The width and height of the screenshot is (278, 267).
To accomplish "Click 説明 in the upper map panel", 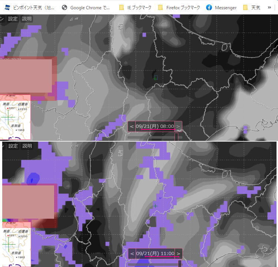I will [27, 19].
